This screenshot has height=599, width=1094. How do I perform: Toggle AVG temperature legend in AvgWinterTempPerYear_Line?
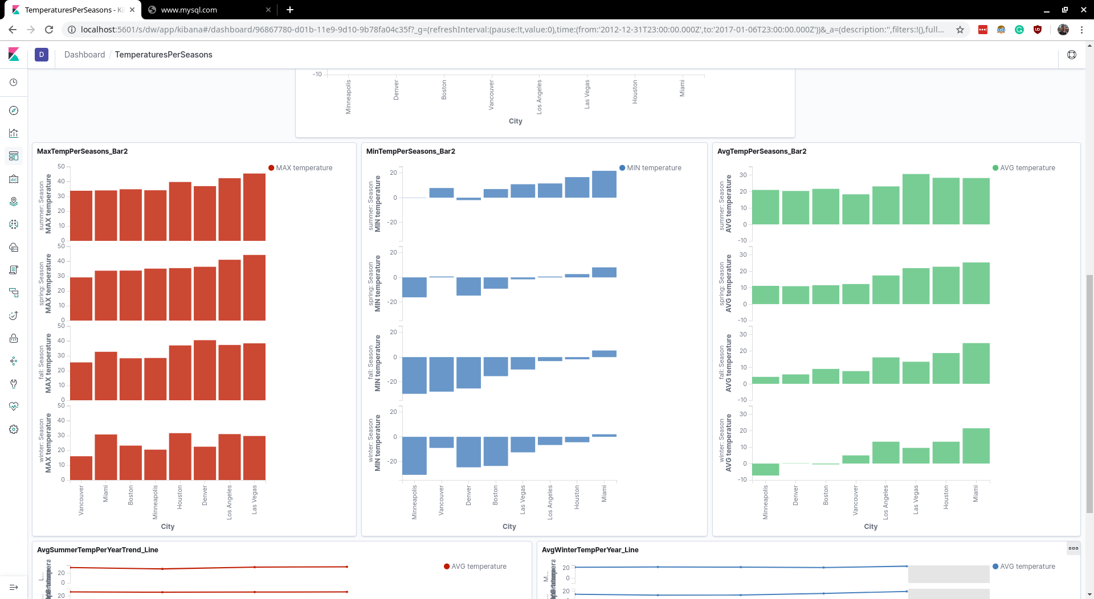tap(1024, 567)
